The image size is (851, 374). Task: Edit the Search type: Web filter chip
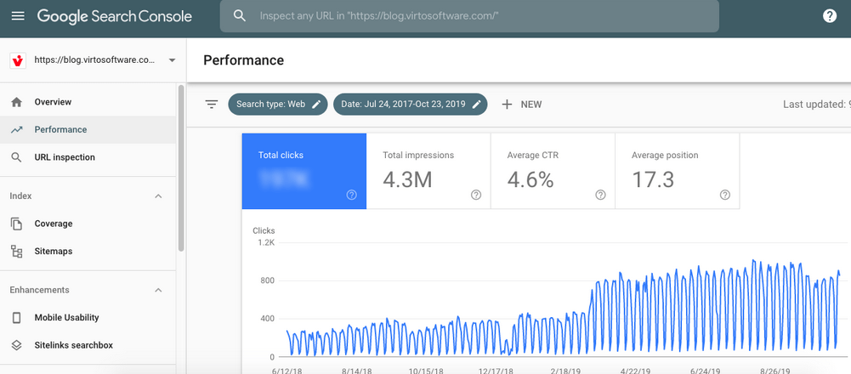278,105
